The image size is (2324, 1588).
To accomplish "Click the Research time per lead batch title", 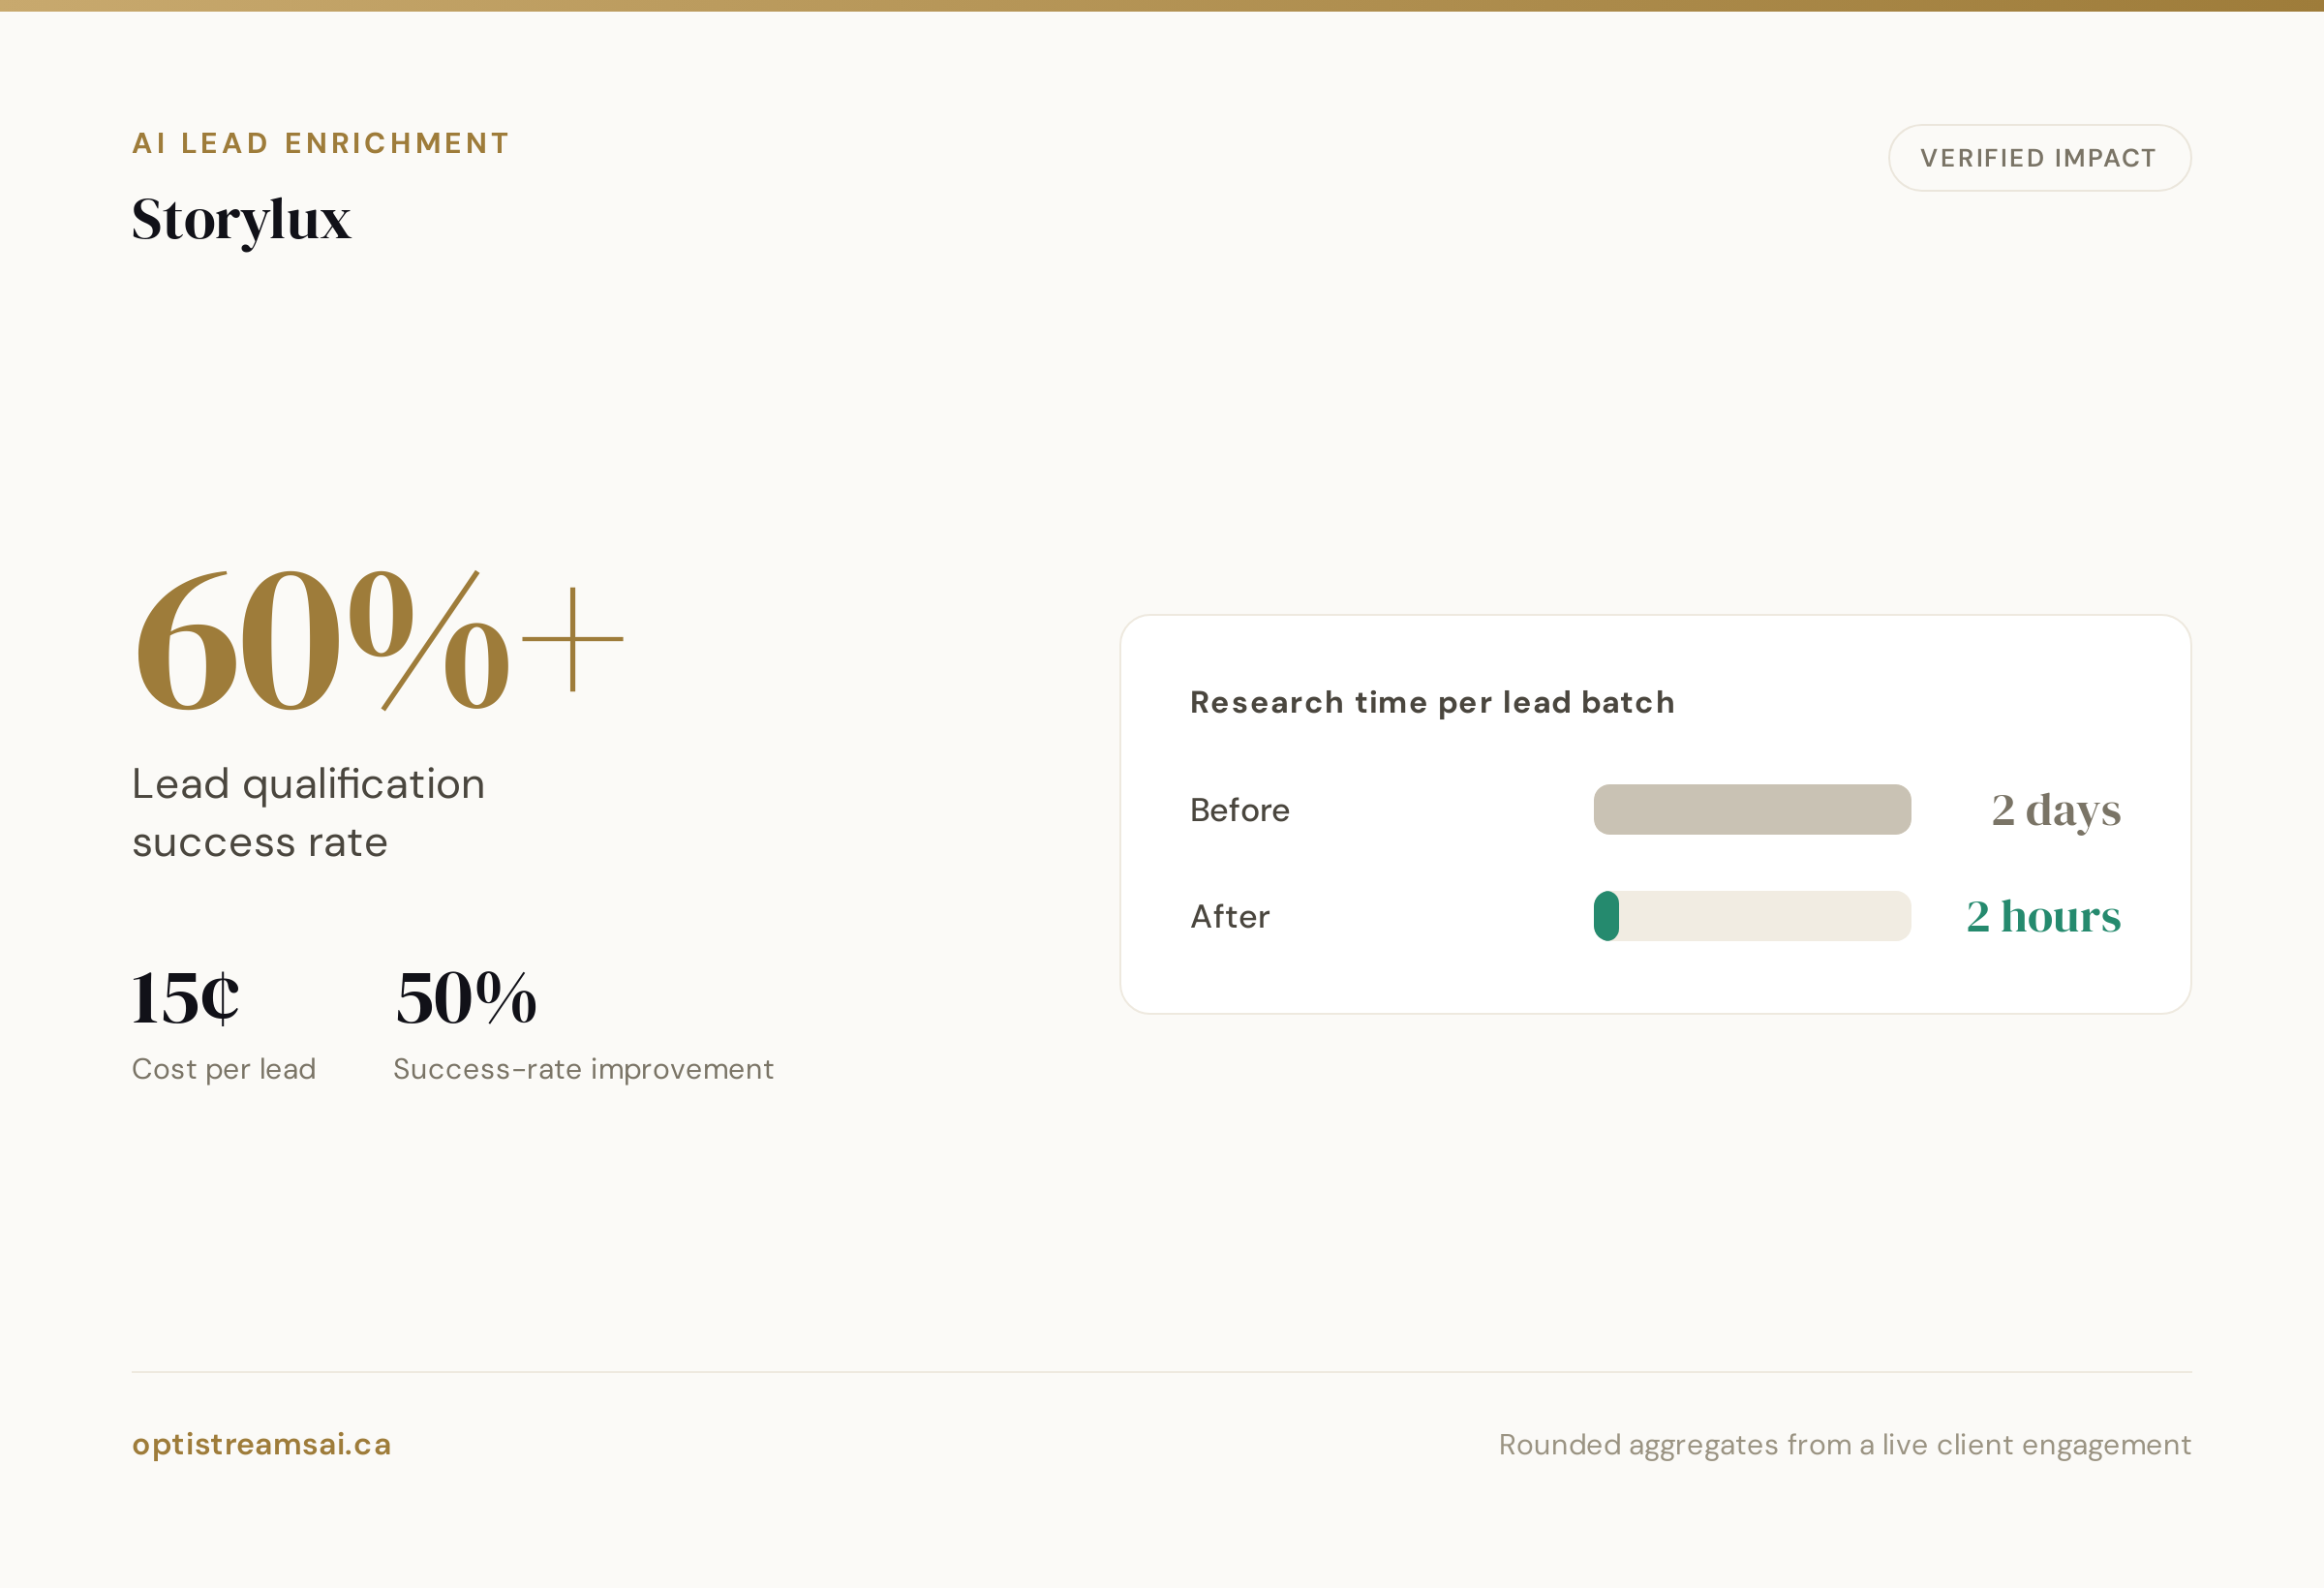I will pos(1432,702).
